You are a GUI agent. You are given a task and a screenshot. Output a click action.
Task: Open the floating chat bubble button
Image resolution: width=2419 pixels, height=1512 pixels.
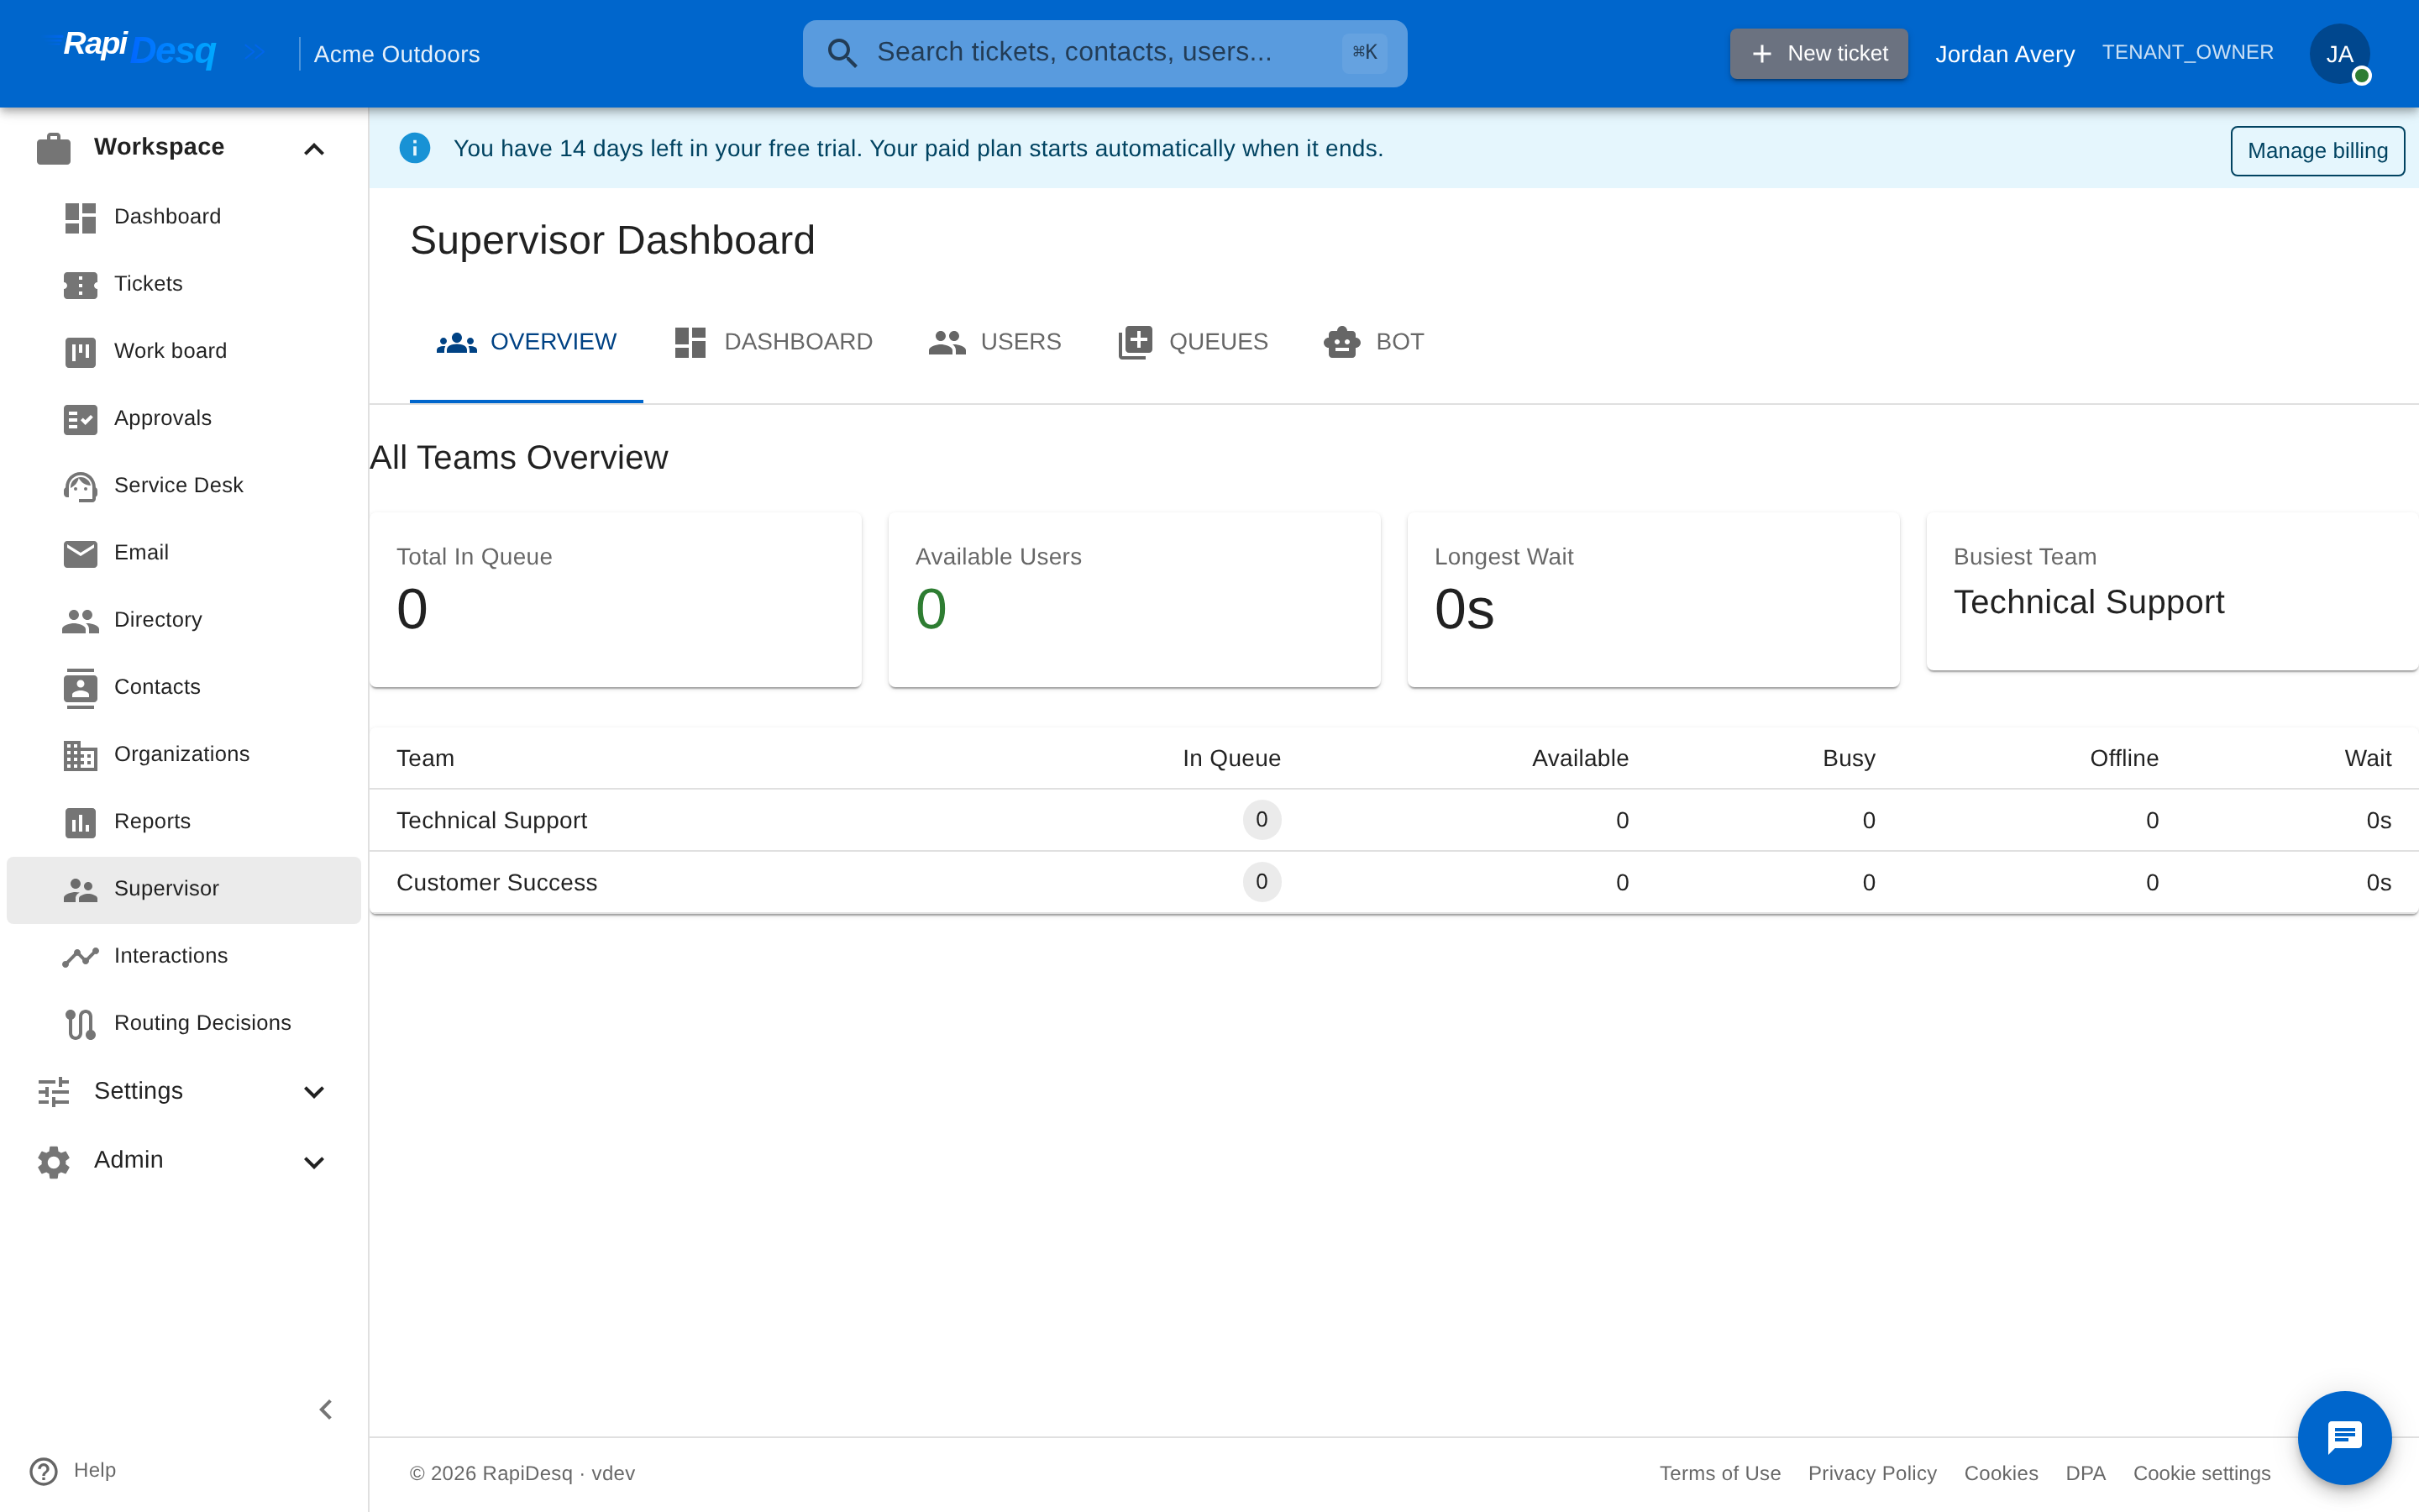click(x=2344, y=1438)
